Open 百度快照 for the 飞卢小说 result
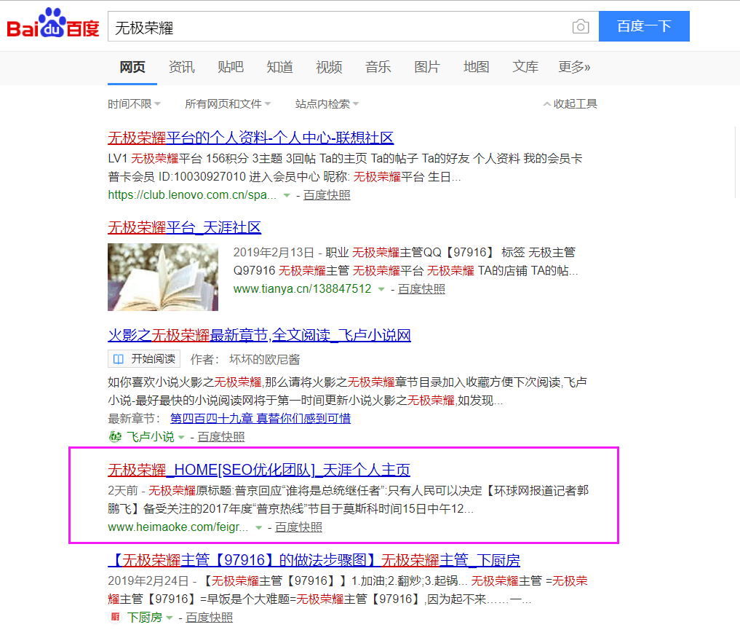The height and width of the screenshot is (638, 740). pos(221,437)
